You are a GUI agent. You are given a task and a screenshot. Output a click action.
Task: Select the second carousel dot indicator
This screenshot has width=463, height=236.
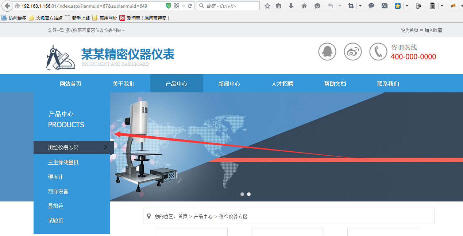click(x=249, y=194)
